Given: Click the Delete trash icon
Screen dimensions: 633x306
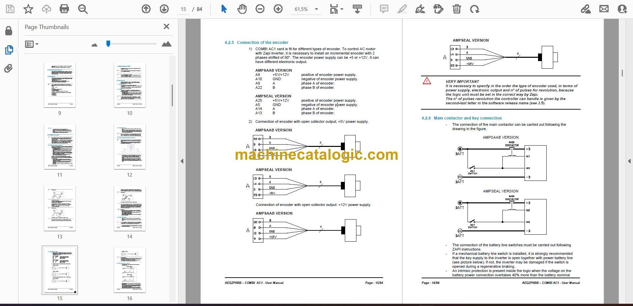Looking at the screenshot, I should click(x=457, y=9).
